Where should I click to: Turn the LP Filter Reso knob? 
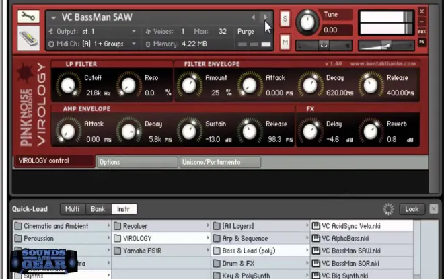pos(128,85)
